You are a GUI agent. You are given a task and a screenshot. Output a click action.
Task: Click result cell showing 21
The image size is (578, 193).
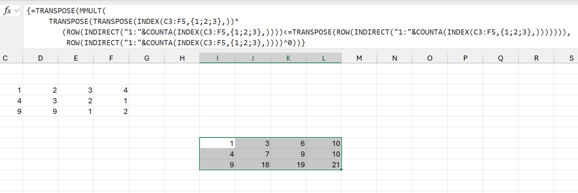tap(324, 165)
